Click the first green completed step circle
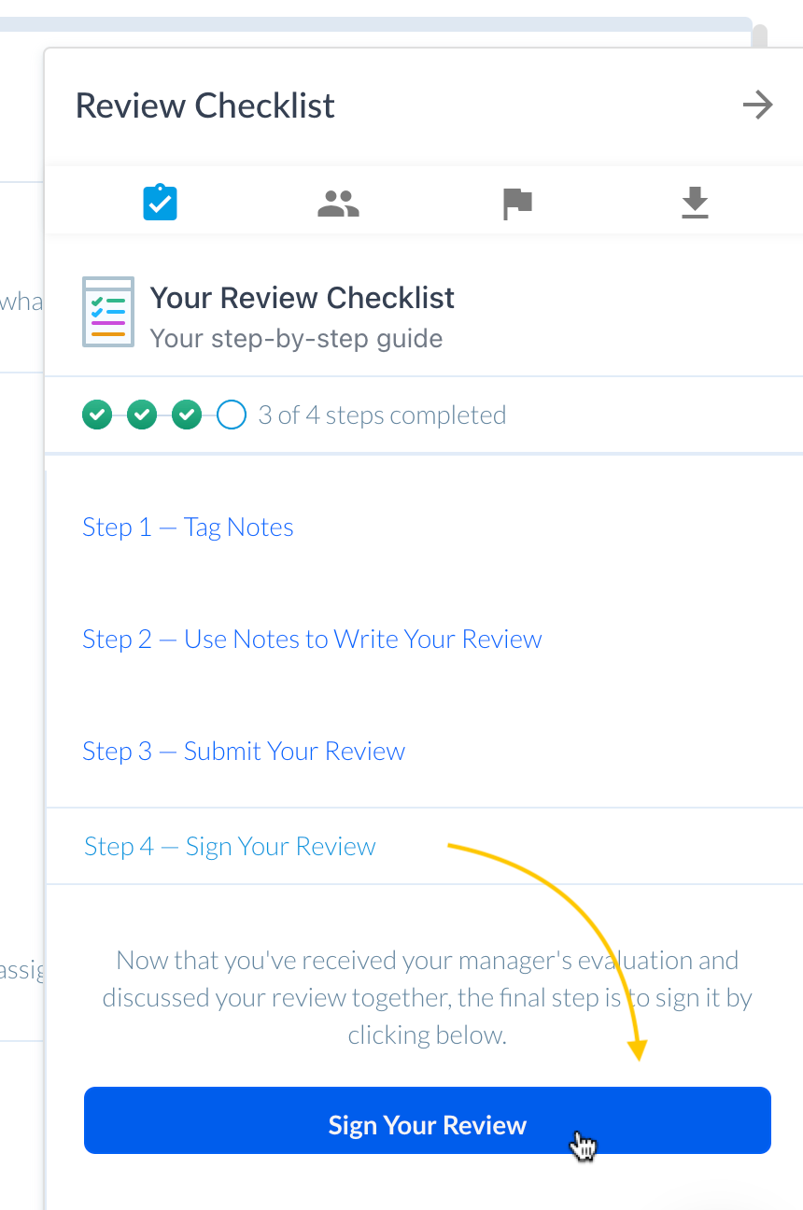The width and height of the screenshot is (803, 1210). point(97,415)
